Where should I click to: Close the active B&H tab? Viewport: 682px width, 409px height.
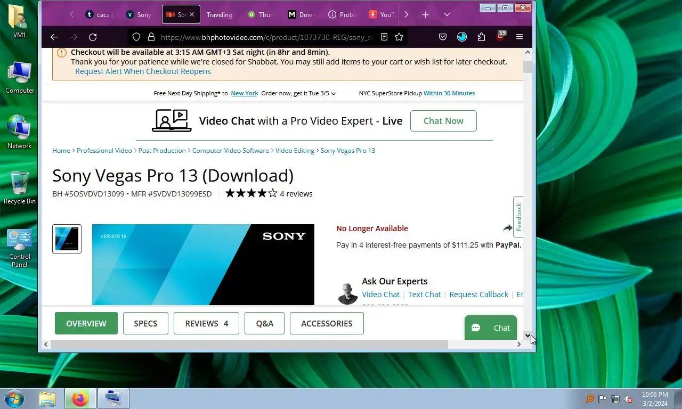tap(192, 14)
